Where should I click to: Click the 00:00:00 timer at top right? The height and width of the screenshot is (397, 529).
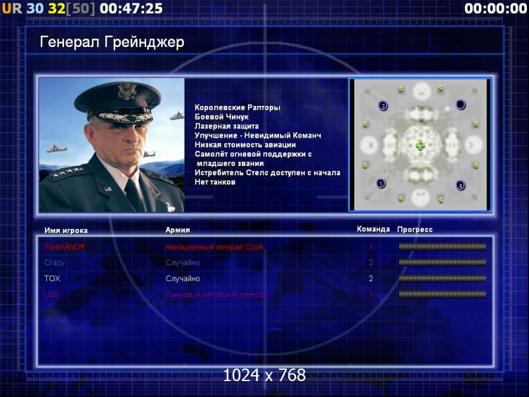pyautogui.click(x=495, y=8)
